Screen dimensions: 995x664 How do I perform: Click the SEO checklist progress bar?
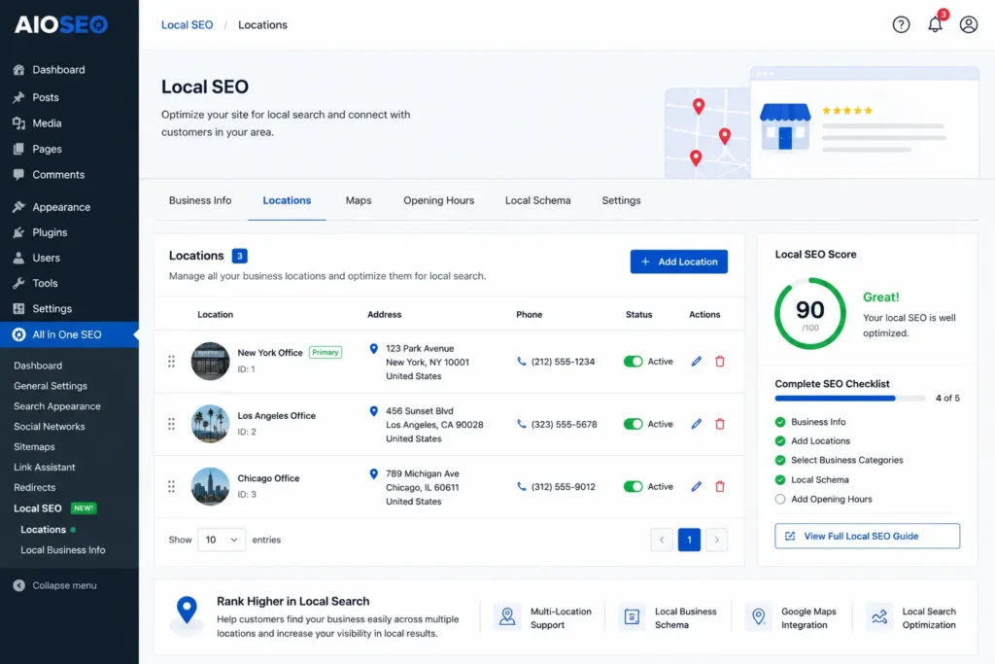849,399
